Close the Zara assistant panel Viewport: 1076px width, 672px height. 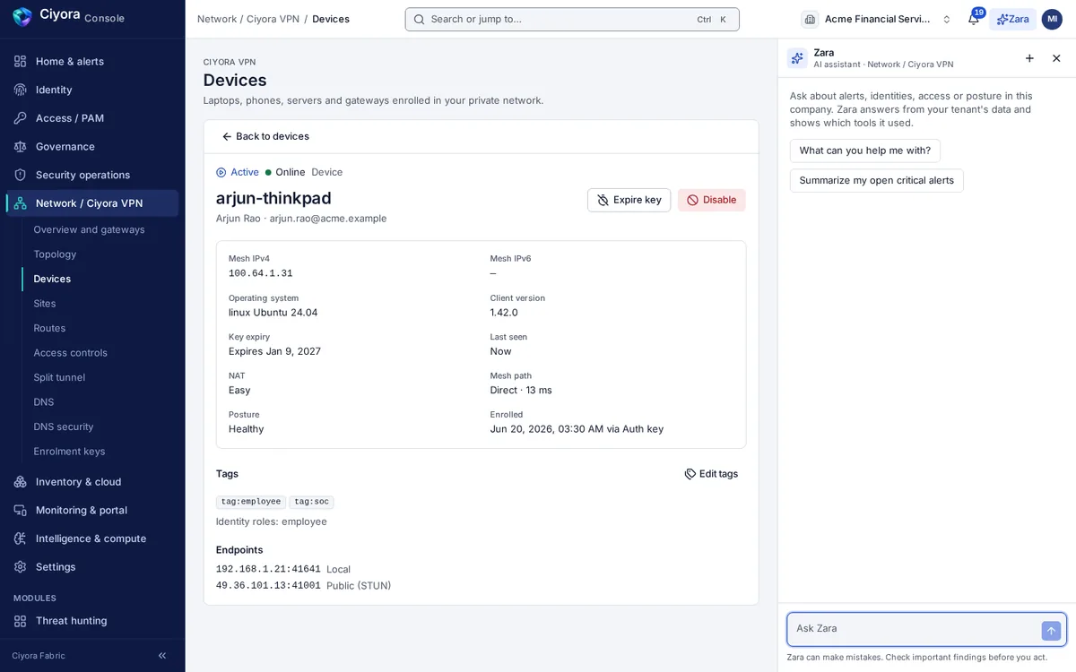pyautogui.click(x=1056, y=58)
